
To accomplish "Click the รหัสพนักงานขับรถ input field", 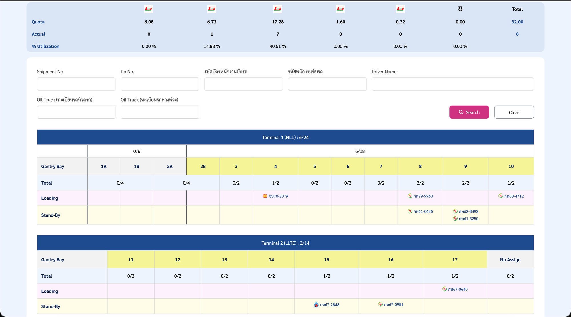I will click(x=327, y=84).
